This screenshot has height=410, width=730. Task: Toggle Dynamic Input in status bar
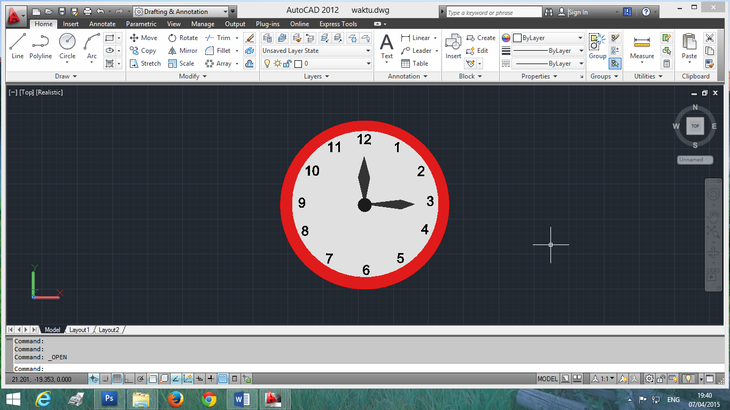[x=199, y=379]
